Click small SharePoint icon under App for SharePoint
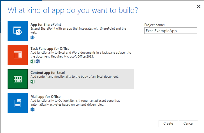The height and width of the screenshot is (133, 204). click(33, 37)
